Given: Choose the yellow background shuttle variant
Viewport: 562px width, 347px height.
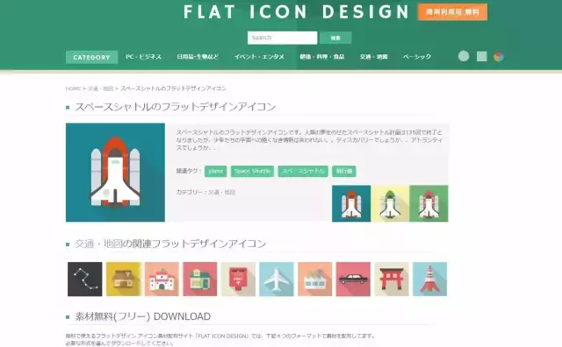Looking at the screenshot, I should click(x=390, y=203).
